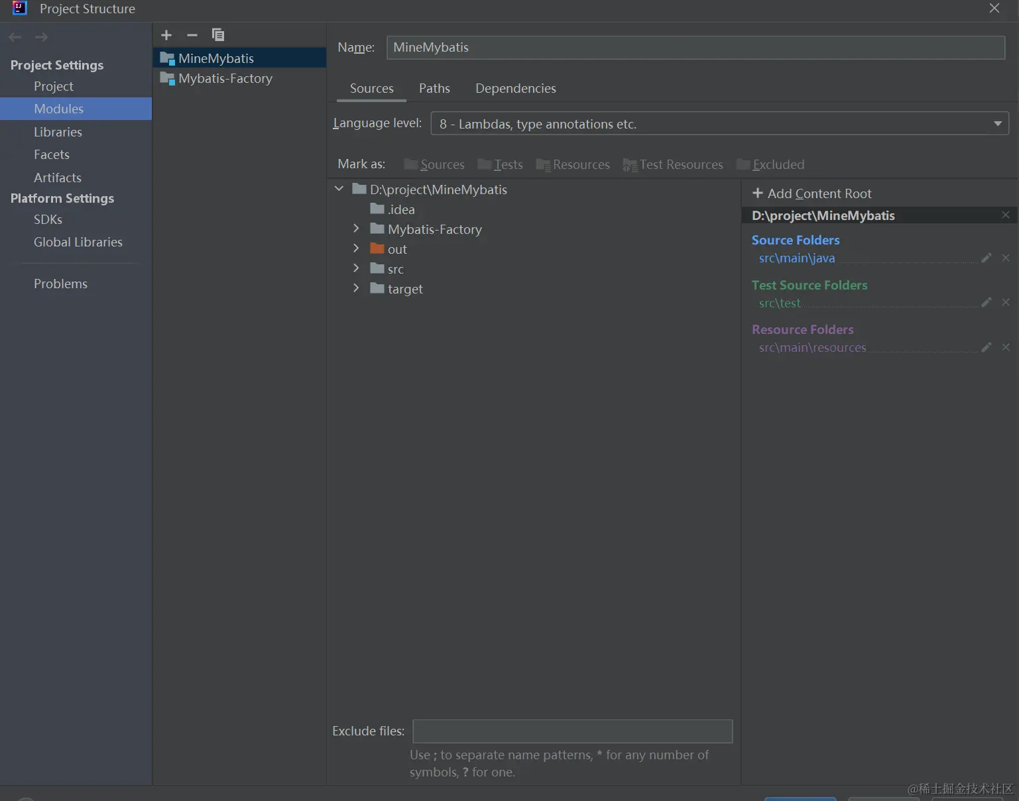This screenshot has width=1019, height=801.
Task: Click the Resource Folders heading
Action: 803,329
